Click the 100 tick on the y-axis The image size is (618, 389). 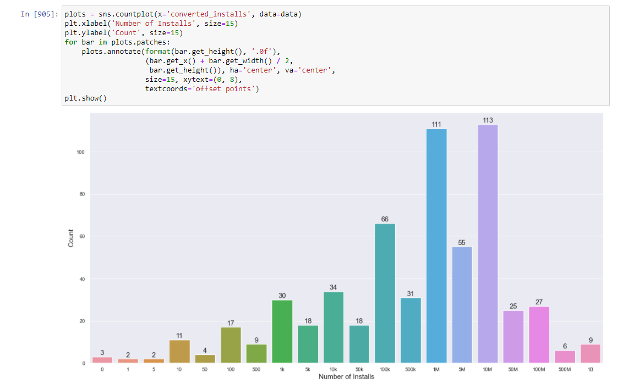pyautogui.click(x=81, y=153)
